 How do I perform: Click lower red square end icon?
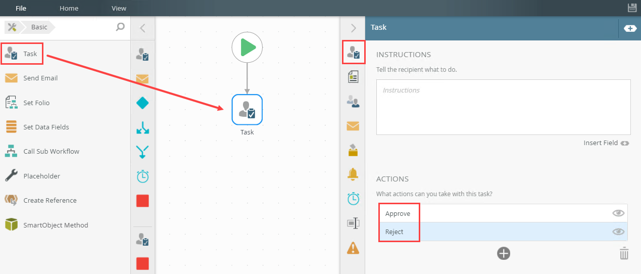(142, 263)
